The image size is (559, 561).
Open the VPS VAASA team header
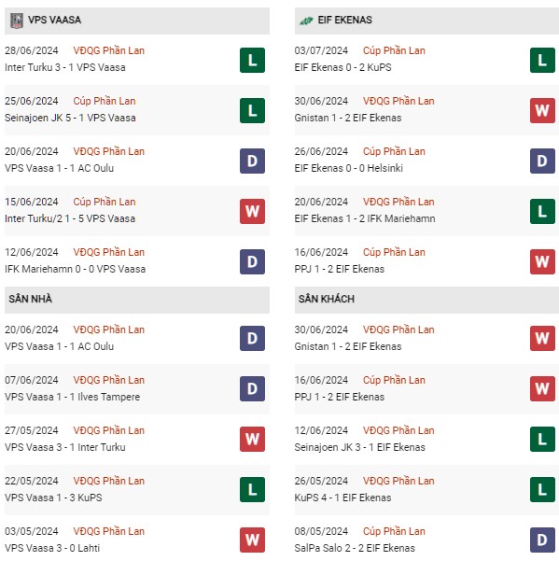[137, 21]
